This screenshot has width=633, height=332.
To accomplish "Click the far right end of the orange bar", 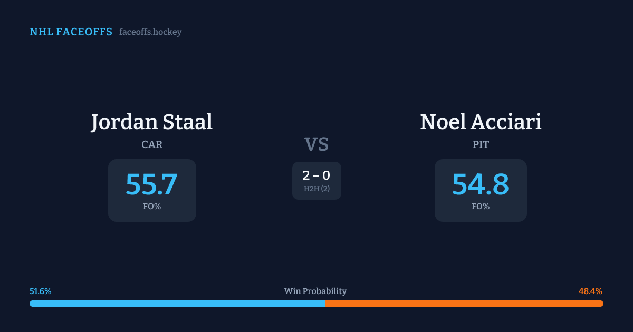I will point(601,304).
